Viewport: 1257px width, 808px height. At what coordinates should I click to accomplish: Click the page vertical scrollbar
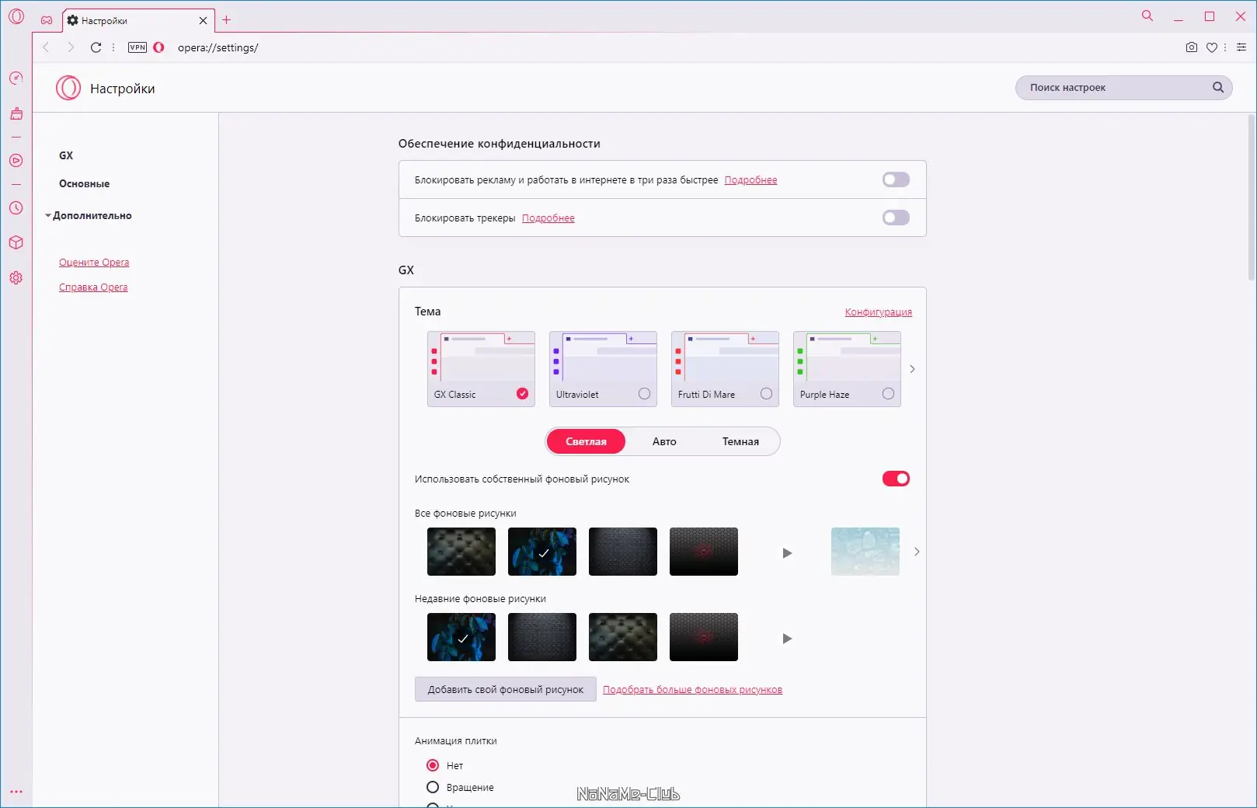(1252, 197)
